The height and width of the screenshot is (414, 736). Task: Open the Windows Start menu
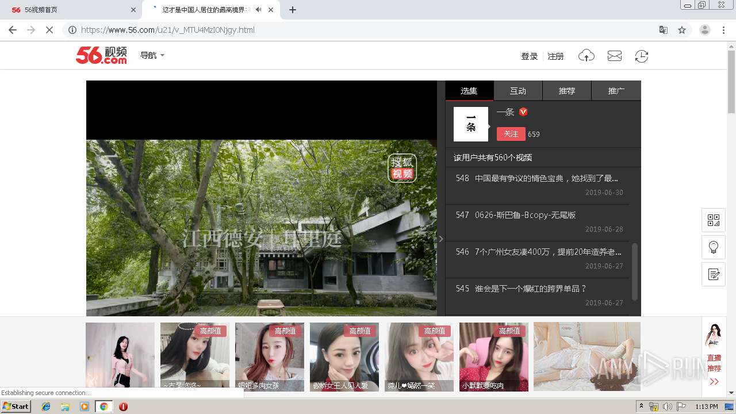point(16,406)
